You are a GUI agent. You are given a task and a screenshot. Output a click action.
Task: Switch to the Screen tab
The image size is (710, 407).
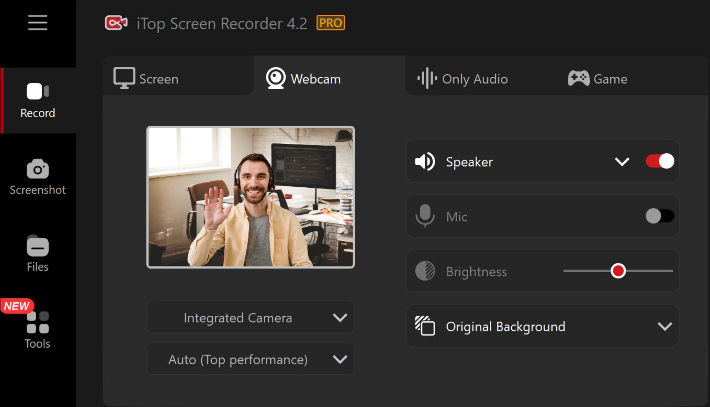click(x=146, y=79)
